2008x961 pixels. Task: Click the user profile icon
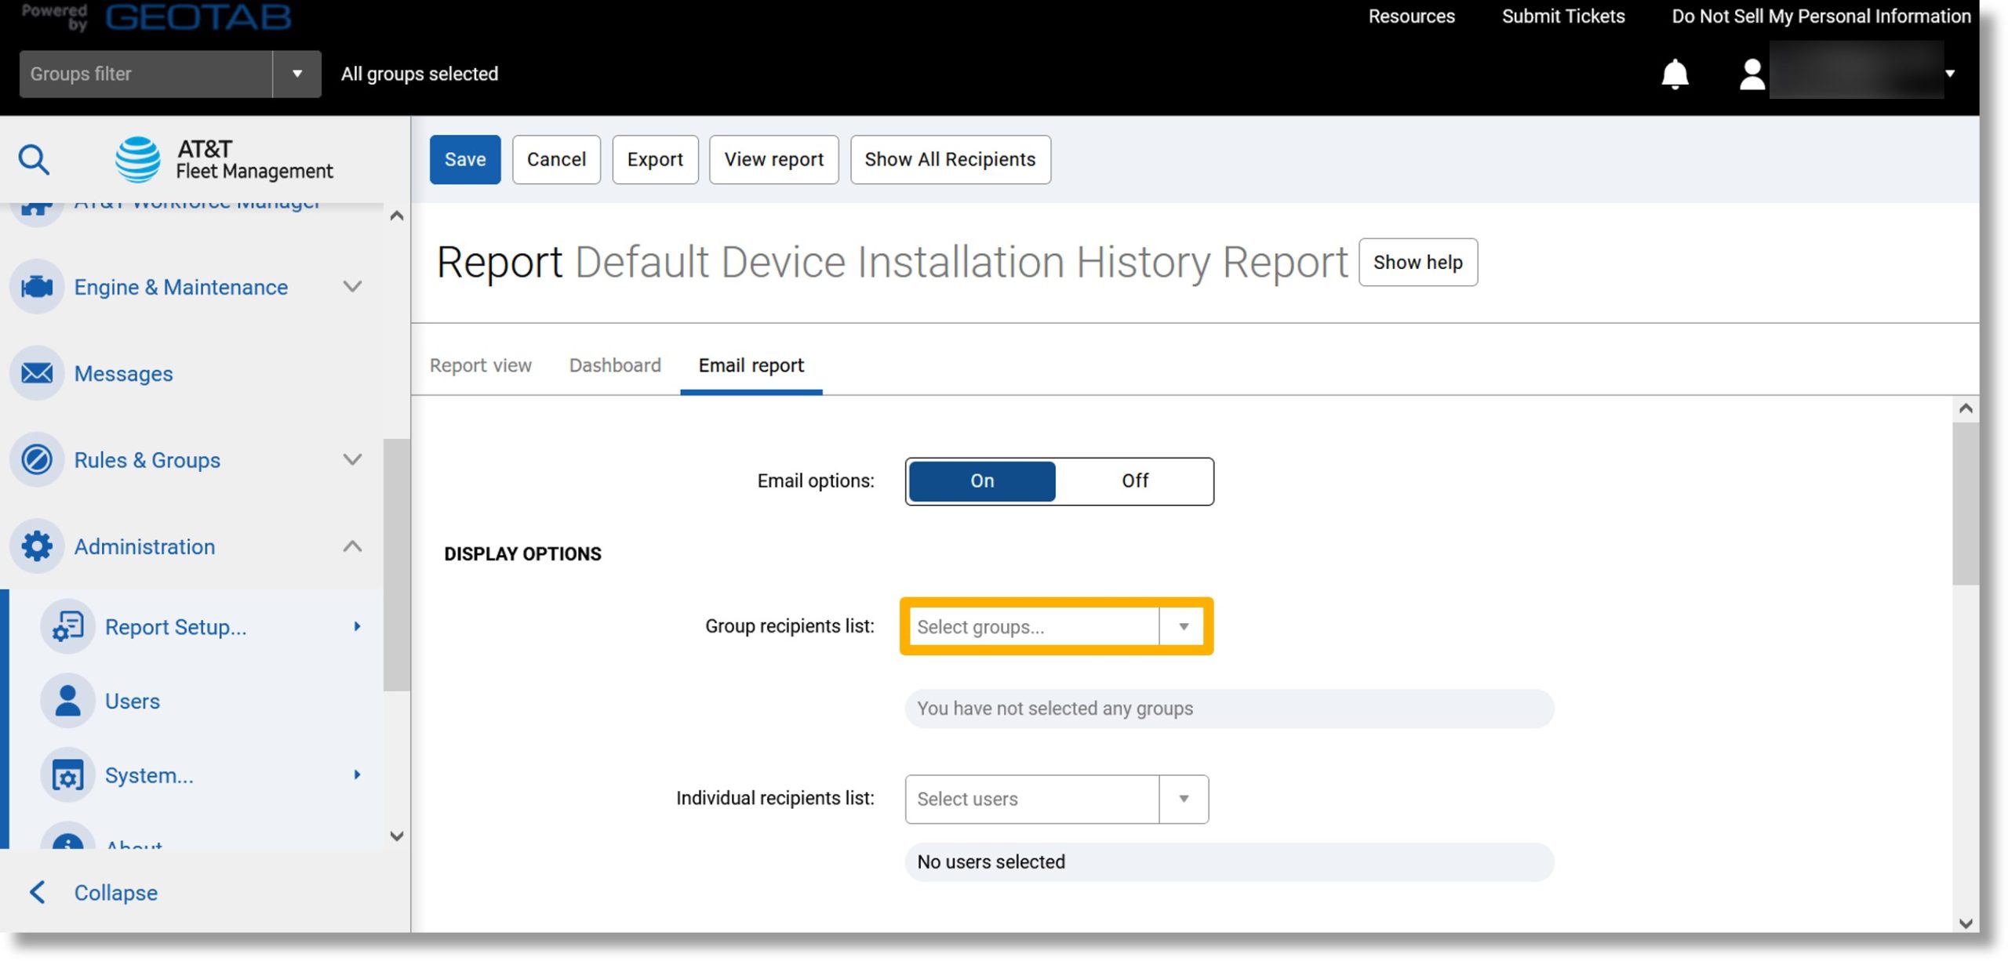[1752, 74]
